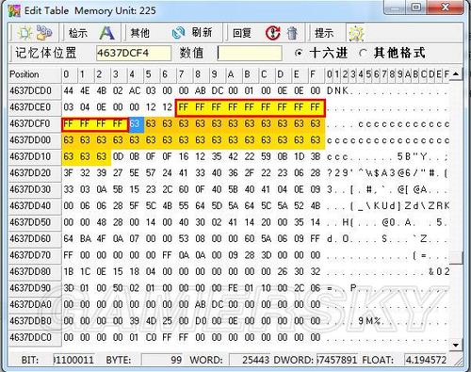Click the lightbulb hint icon
471x372 pixels.
pos(356,33)
